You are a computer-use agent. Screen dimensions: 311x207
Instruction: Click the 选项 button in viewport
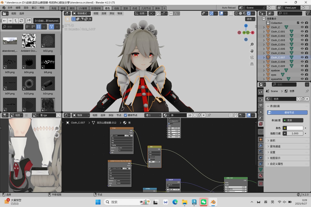250,19
